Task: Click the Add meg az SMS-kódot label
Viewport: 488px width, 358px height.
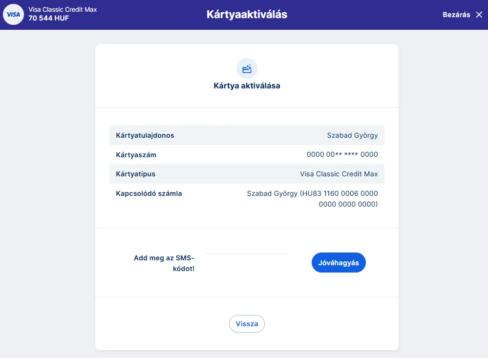Action: click(x=164, y=263)
